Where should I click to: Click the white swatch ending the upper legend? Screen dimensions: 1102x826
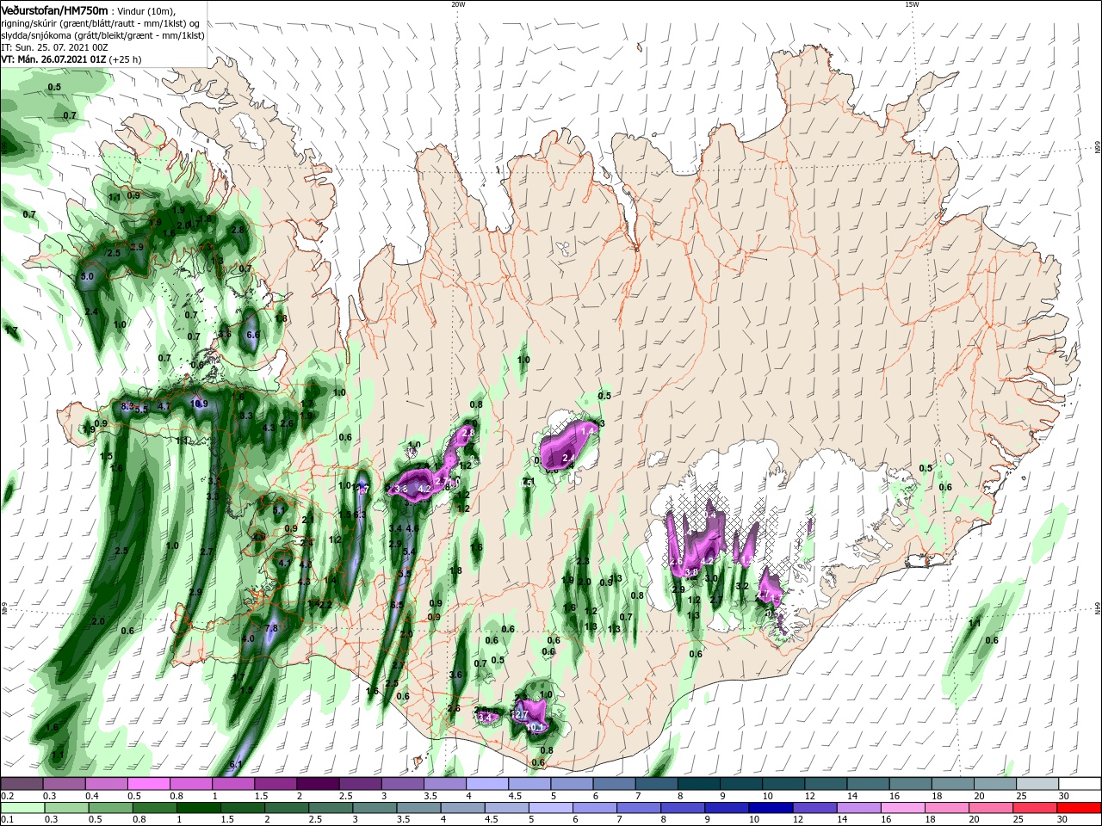coord(1078,784)
